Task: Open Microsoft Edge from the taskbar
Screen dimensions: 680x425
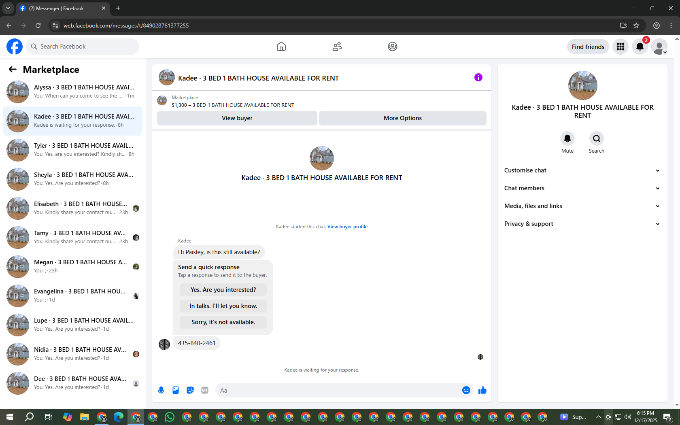Action: click(x=119, y=417)
